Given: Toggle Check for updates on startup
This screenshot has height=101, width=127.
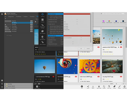Looking at the screenshot, I should 49,16.
